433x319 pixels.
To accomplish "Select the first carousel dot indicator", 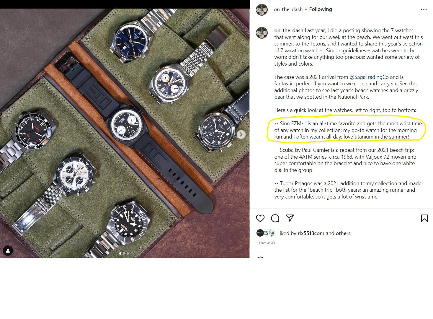I will [x=120, y=253].
